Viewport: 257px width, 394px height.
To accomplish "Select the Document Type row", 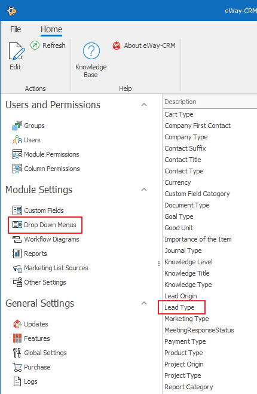I will click(210, 205).
